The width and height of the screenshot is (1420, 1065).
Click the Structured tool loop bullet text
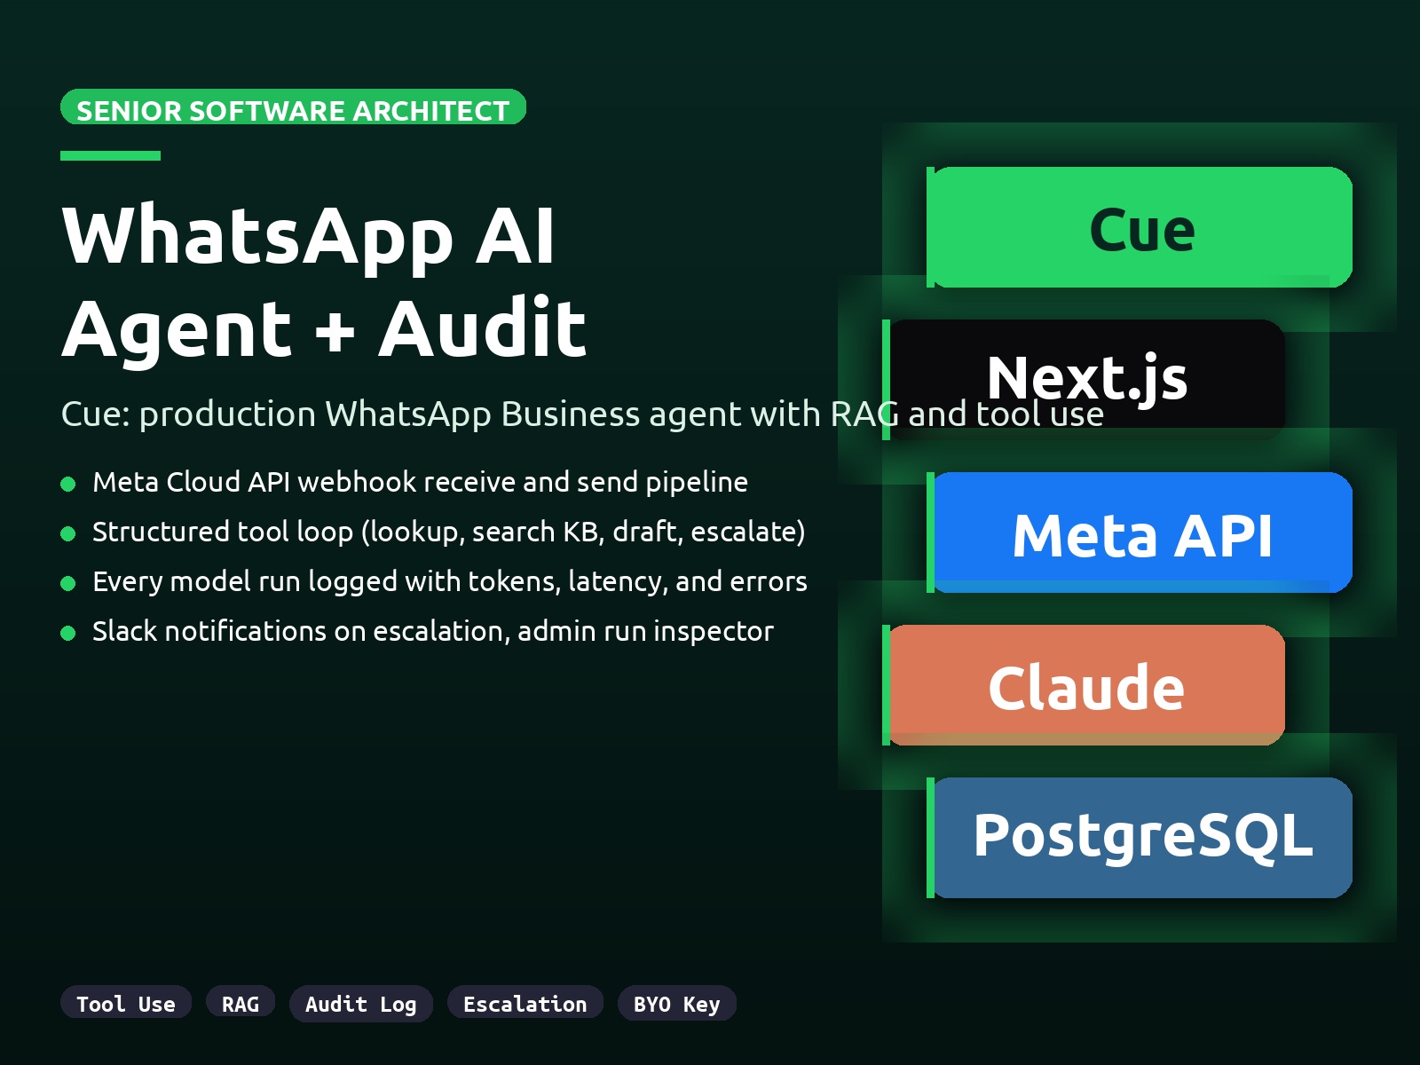click(448, 532)
